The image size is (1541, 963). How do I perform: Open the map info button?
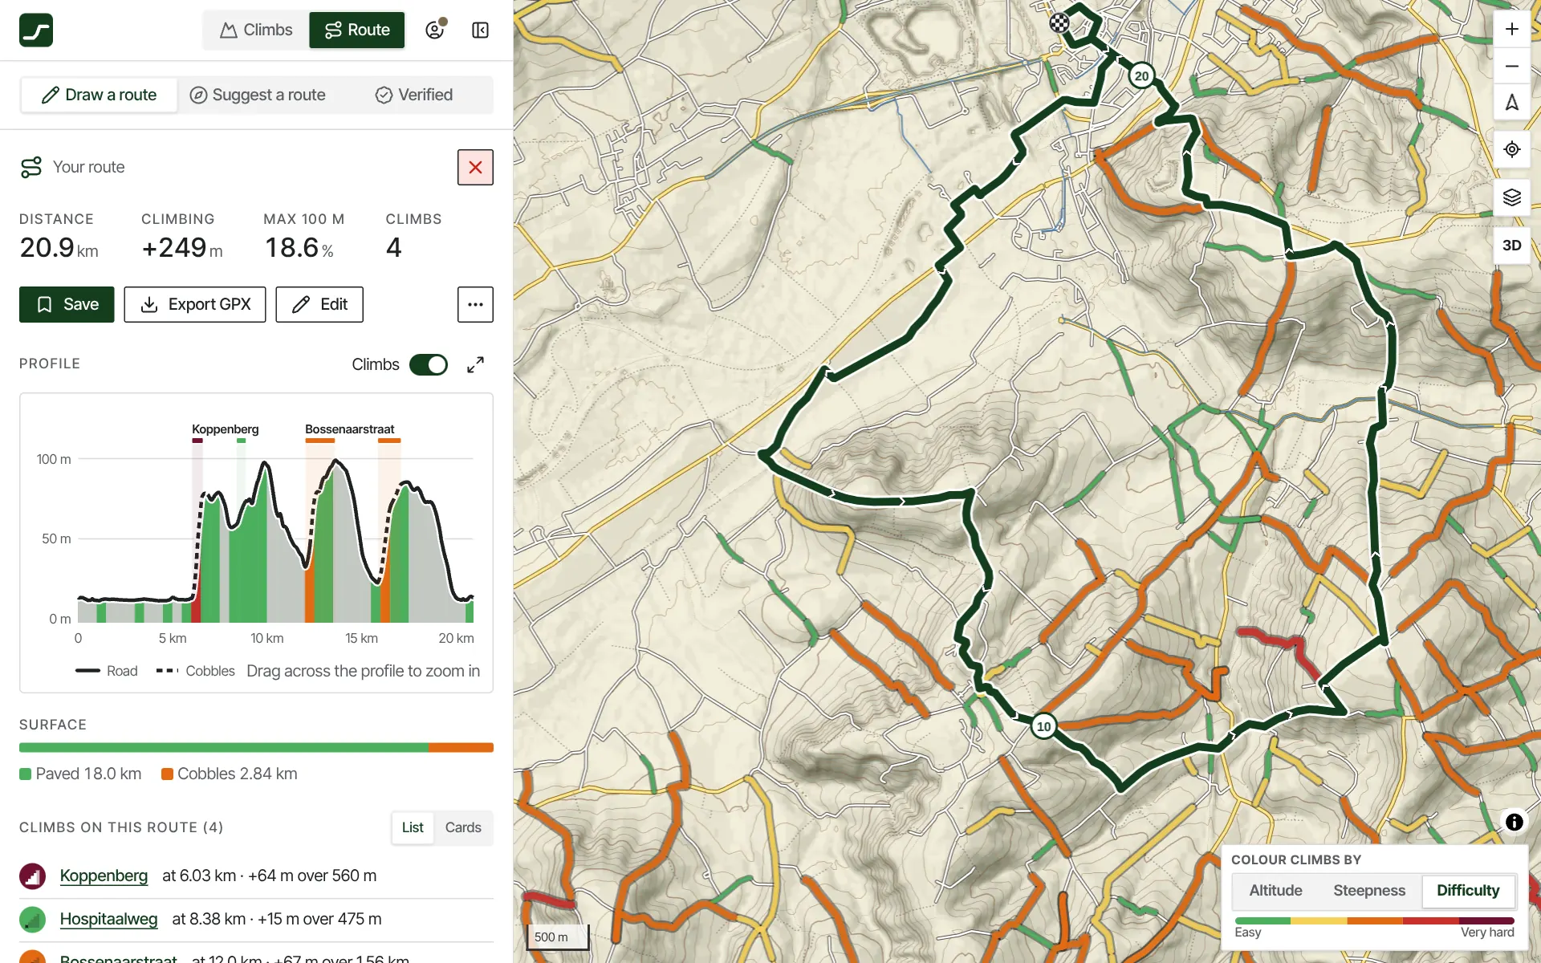coord(1514,822)
